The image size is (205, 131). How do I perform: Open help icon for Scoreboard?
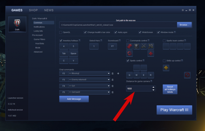point(120,40)
